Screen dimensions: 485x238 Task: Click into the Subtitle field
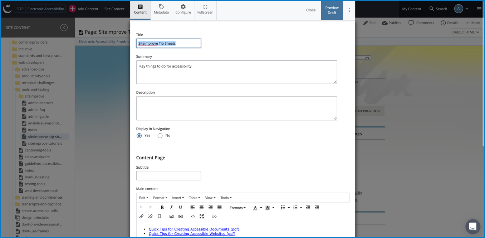(x=168, y=175)
